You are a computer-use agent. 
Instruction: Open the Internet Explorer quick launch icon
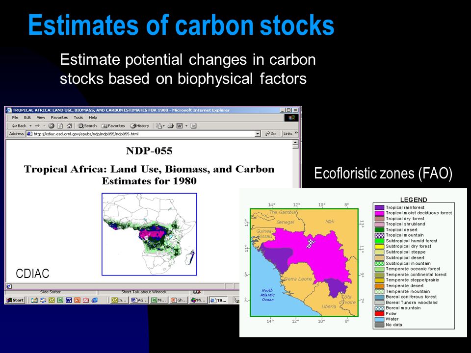(95, 300)
